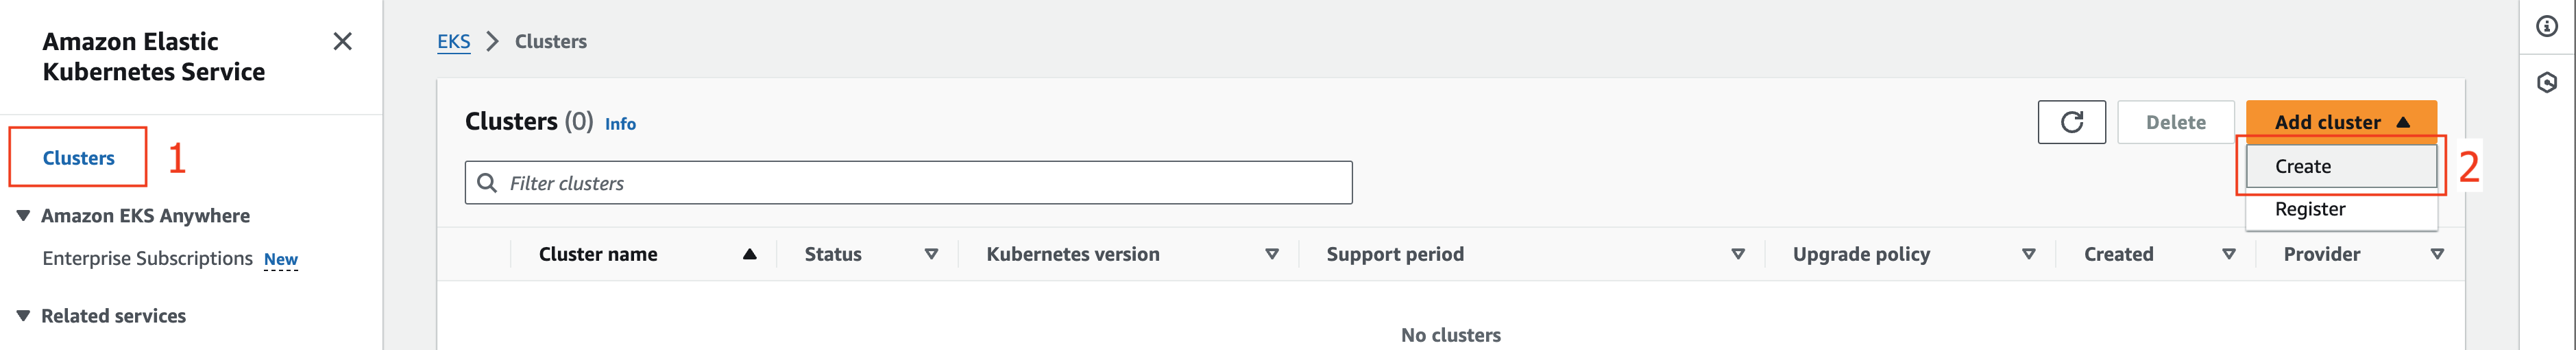The height and width of the screenshot is (350, 2576).
Task: Open the info panel icon at top right
Action: pos(2546,27)
